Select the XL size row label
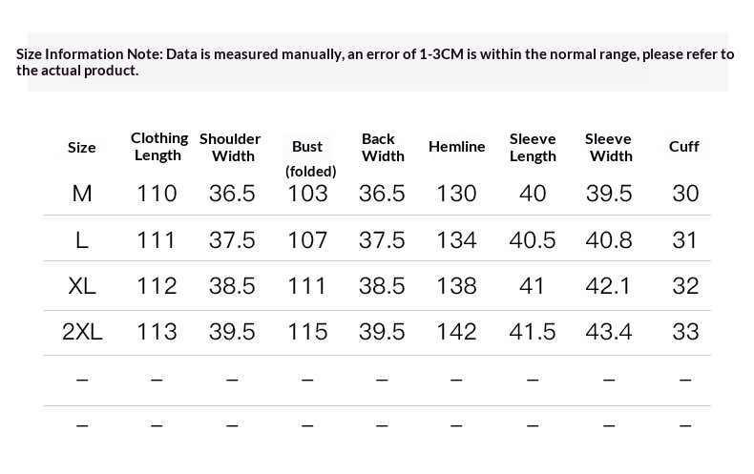This screenshot has width=754, height=474. click(82, 285)
